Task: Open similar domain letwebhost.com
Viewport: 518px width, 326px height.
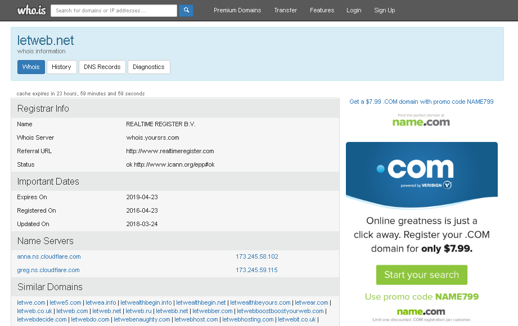Action: tap(196, 320)
